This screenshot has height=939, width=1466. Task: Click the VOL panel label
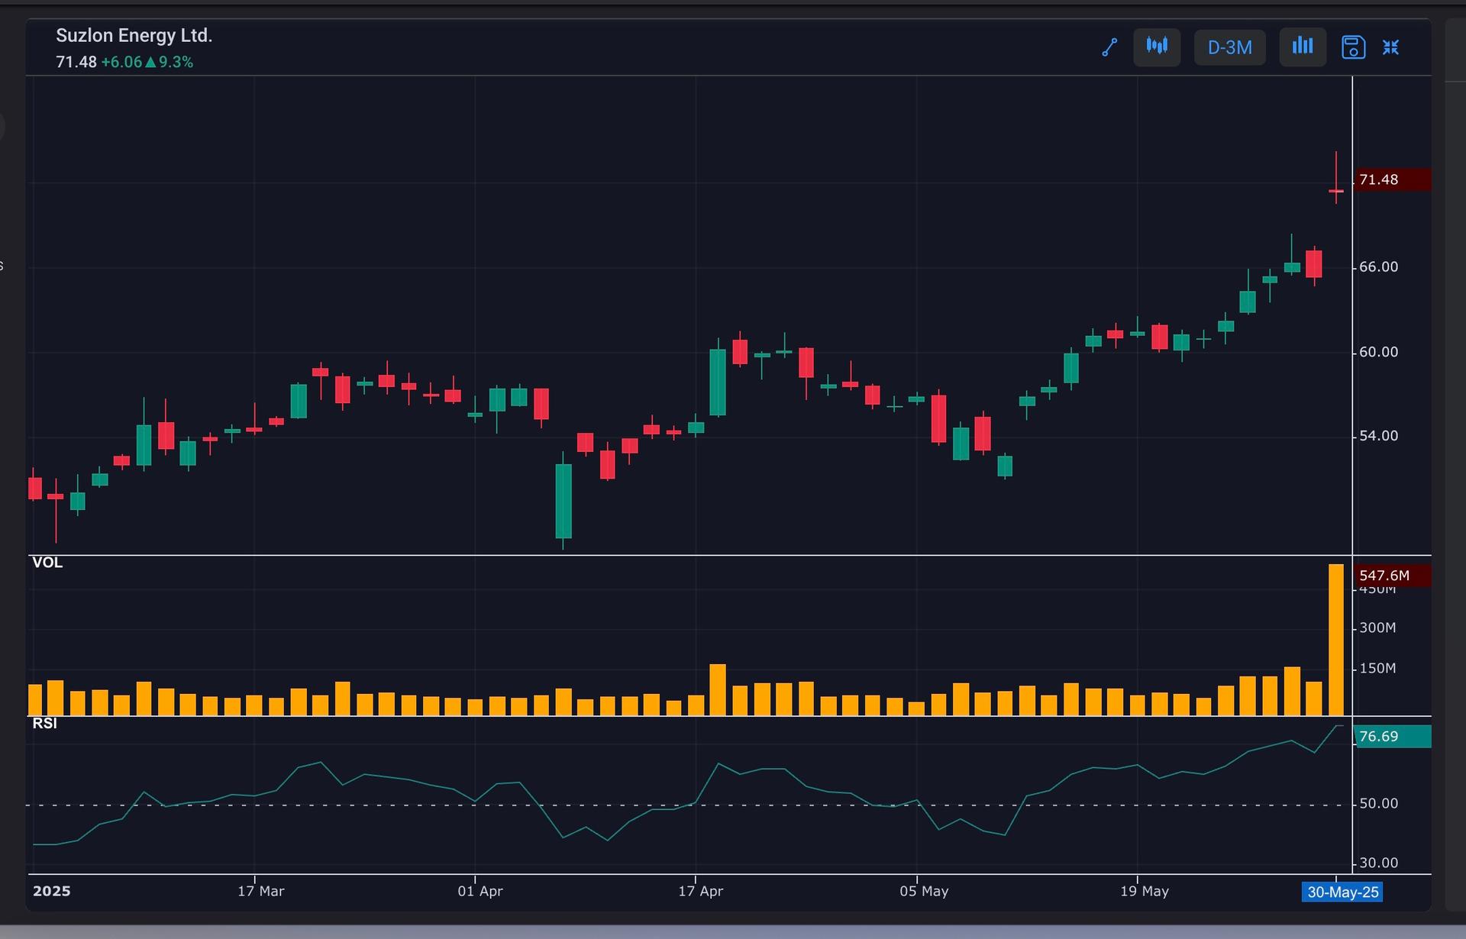coord(47,563)
